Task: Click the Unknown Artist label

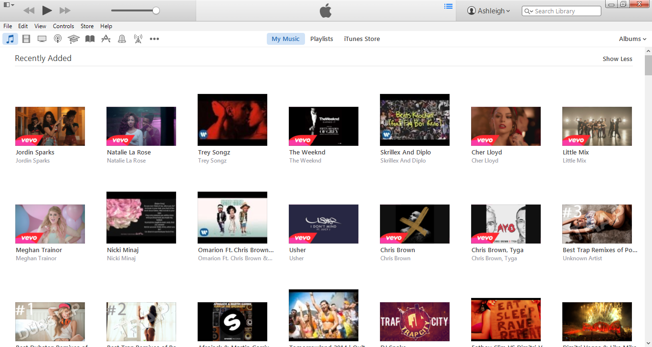Action: coord(582,258)
